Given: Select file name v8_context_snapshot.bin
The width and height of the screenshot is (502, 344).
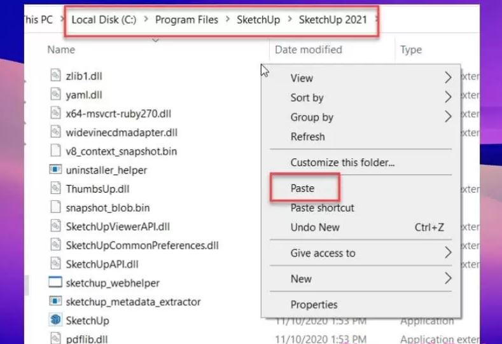Looking at the screenshot, I should 122,151.
